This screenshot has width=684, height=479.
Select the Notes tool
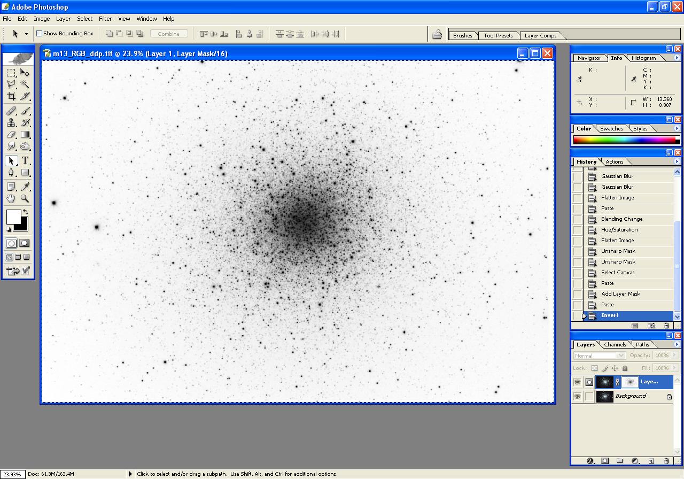[11, 187]
